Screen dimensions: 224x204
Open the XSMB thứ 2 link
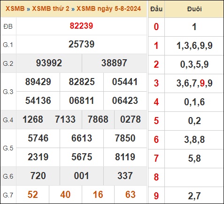tap(51, 8)
